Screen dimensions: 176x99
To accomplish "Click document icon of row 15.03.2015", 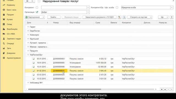I will click(x=33, y=79).
